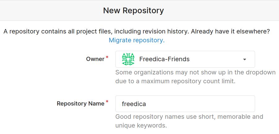Click the 'freedica' text in name field
The width and height of the screenshot is (279, 134).
[134, 104]
